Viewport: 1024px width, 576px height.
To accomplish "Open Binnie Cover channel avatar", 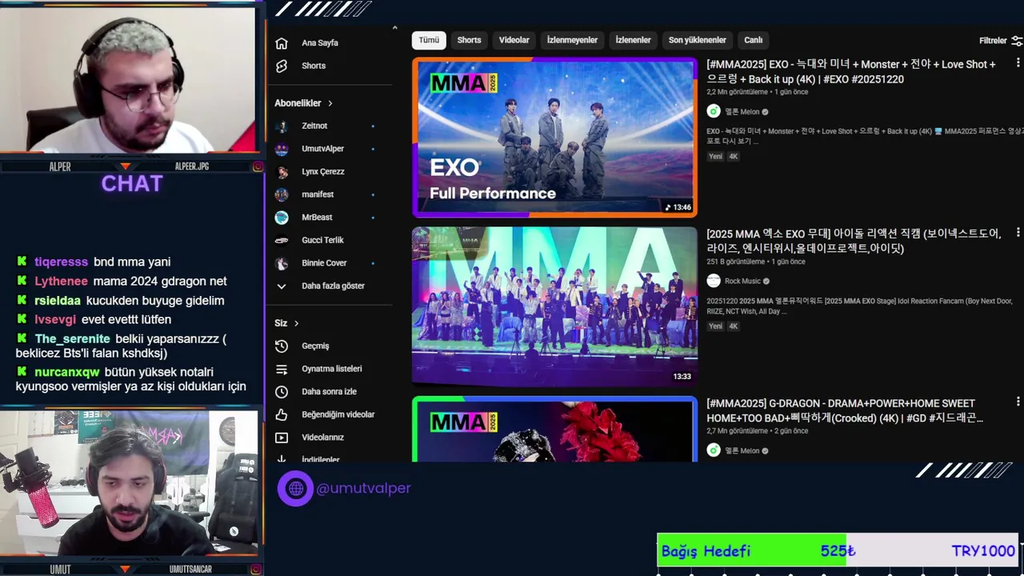I will tap(282, 263).
